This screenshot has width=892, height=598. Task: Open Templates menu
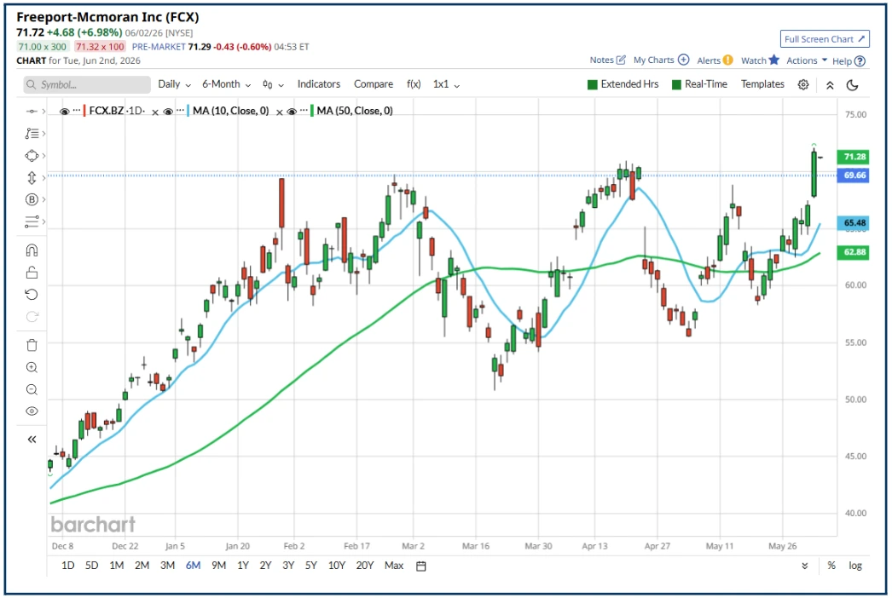point(762,84)
